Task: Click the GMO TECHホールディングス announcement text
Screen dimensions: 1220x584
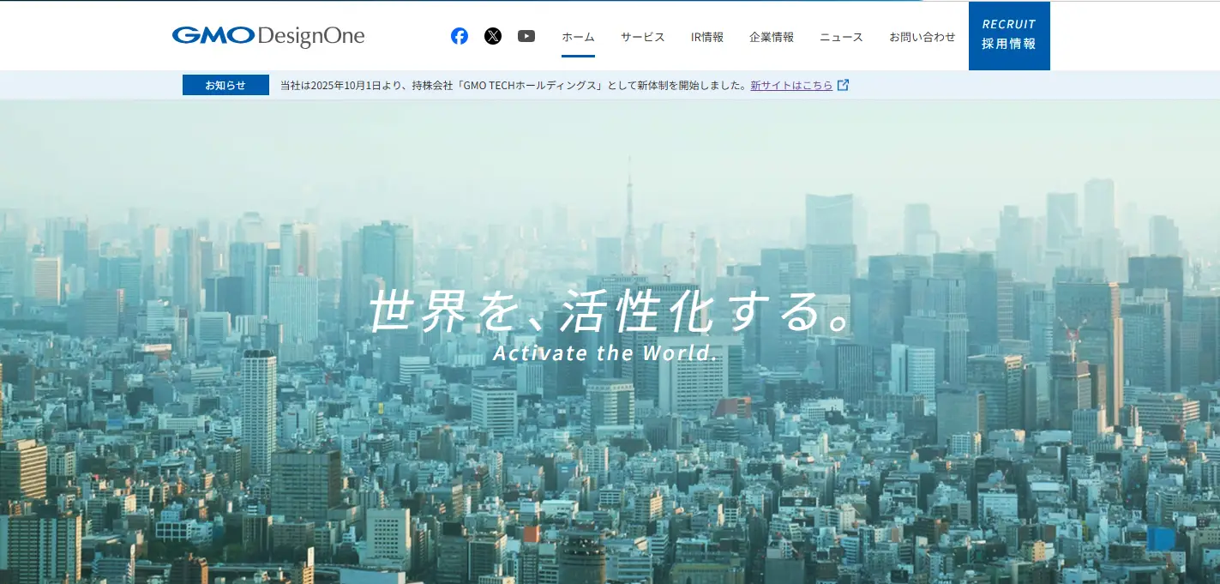Action: tap(514, 85)
